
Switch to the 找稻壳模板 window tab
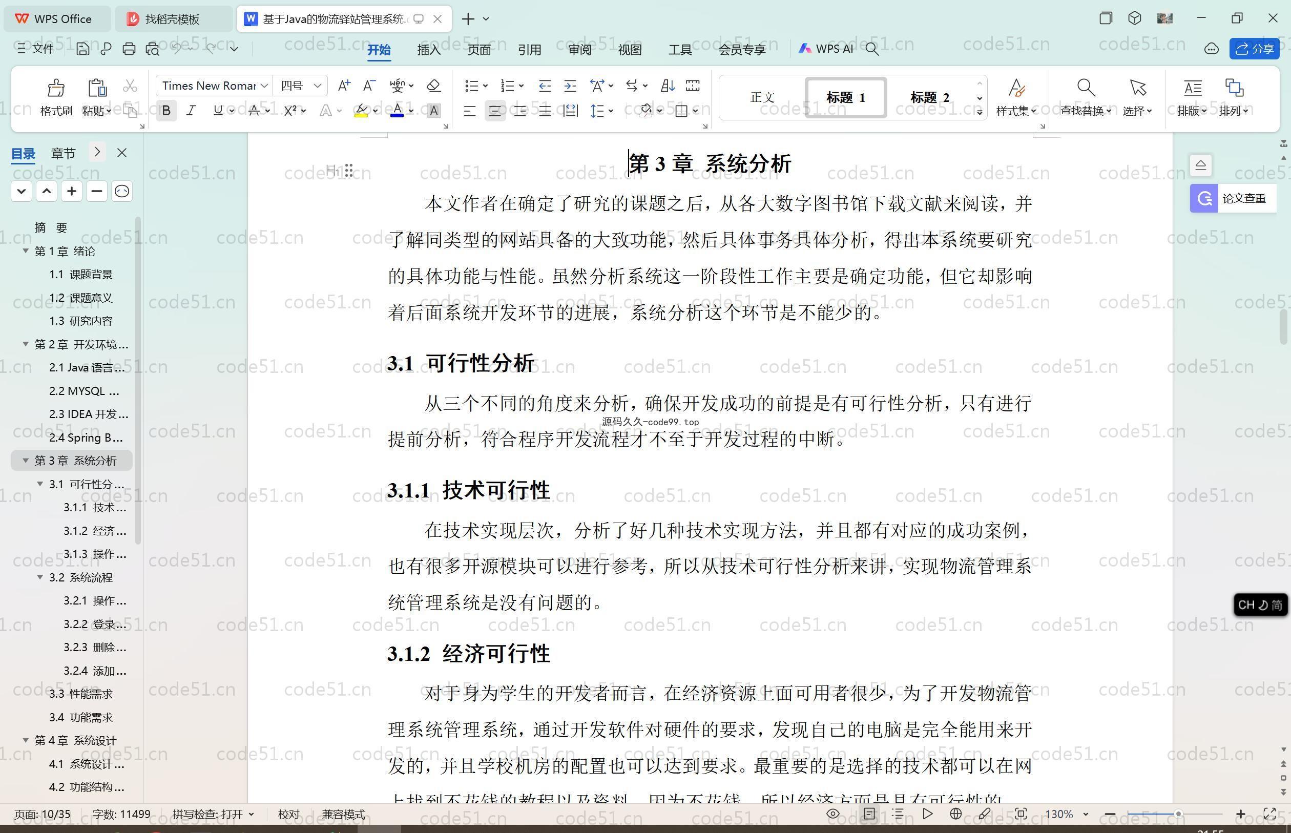[172, 19]
